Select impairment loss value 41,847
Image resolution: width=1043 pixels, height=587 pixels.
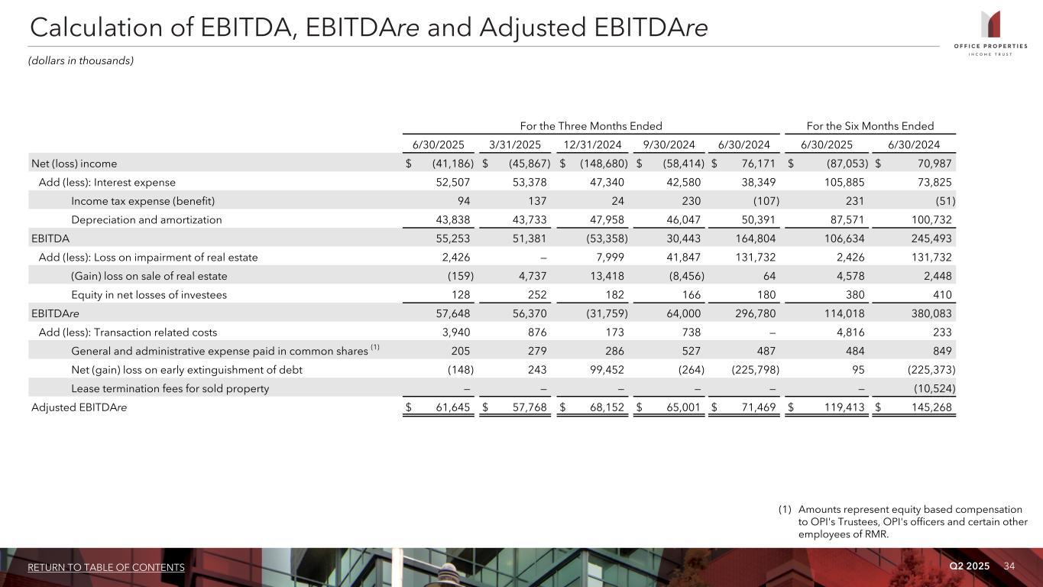click(682, 257)
